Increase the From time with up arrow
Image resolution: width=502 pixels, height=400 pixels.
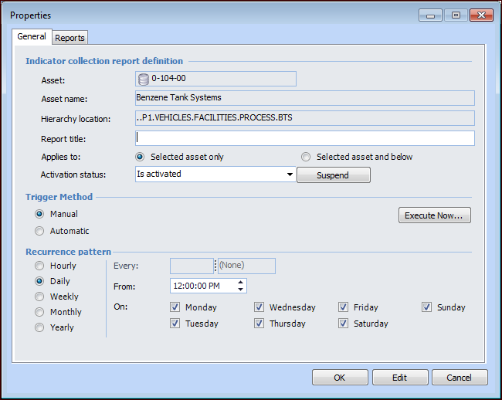[242, 282]
